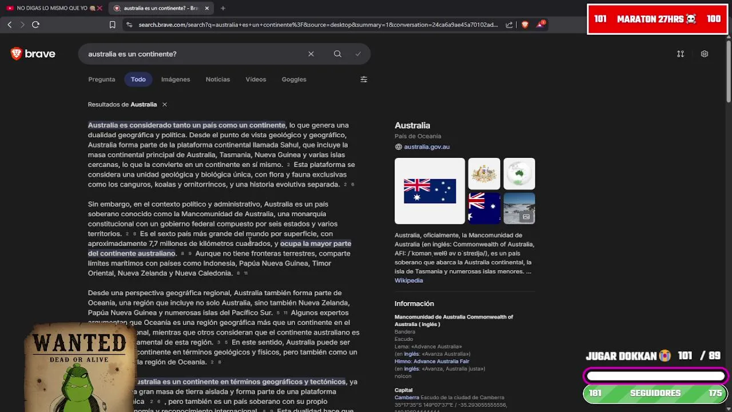Open the Goggles tab
The width and height of the screenshot is (732, 412).
(294, 80)
